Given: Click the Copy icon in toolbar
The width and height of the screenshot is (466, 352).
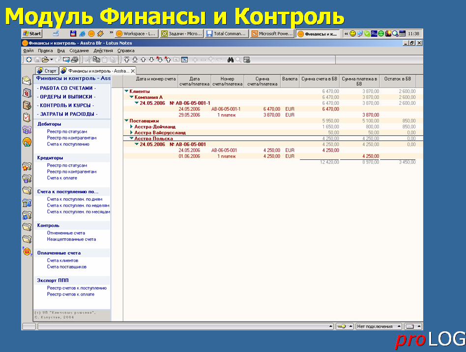Looking at the screenshot, I should click(96, 60).
